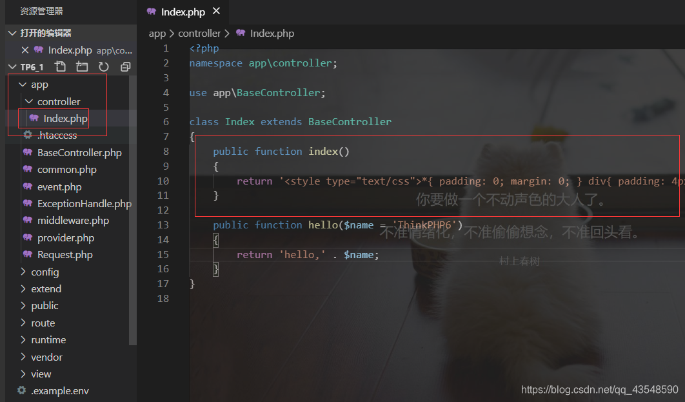
Task: Click the PHP icon of Index.php in tree
Action: (34, 118)
